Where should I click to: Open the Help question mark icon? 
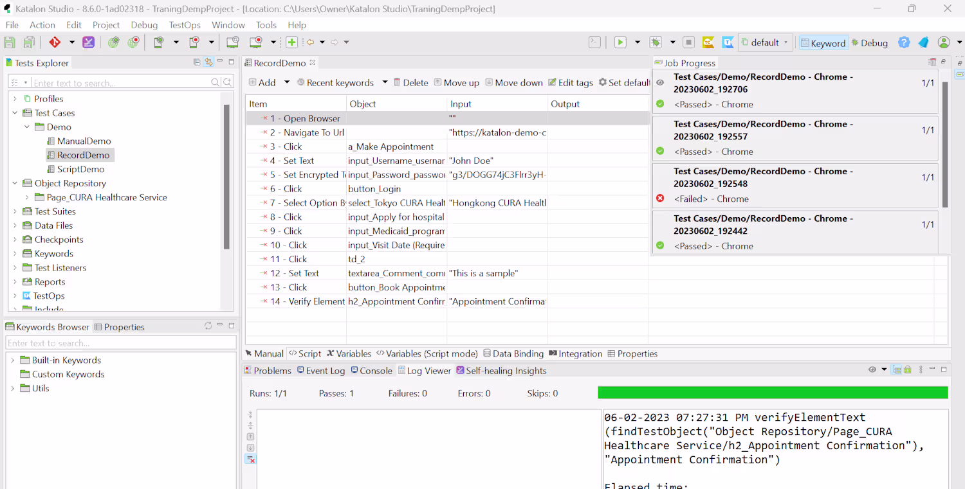904,42
